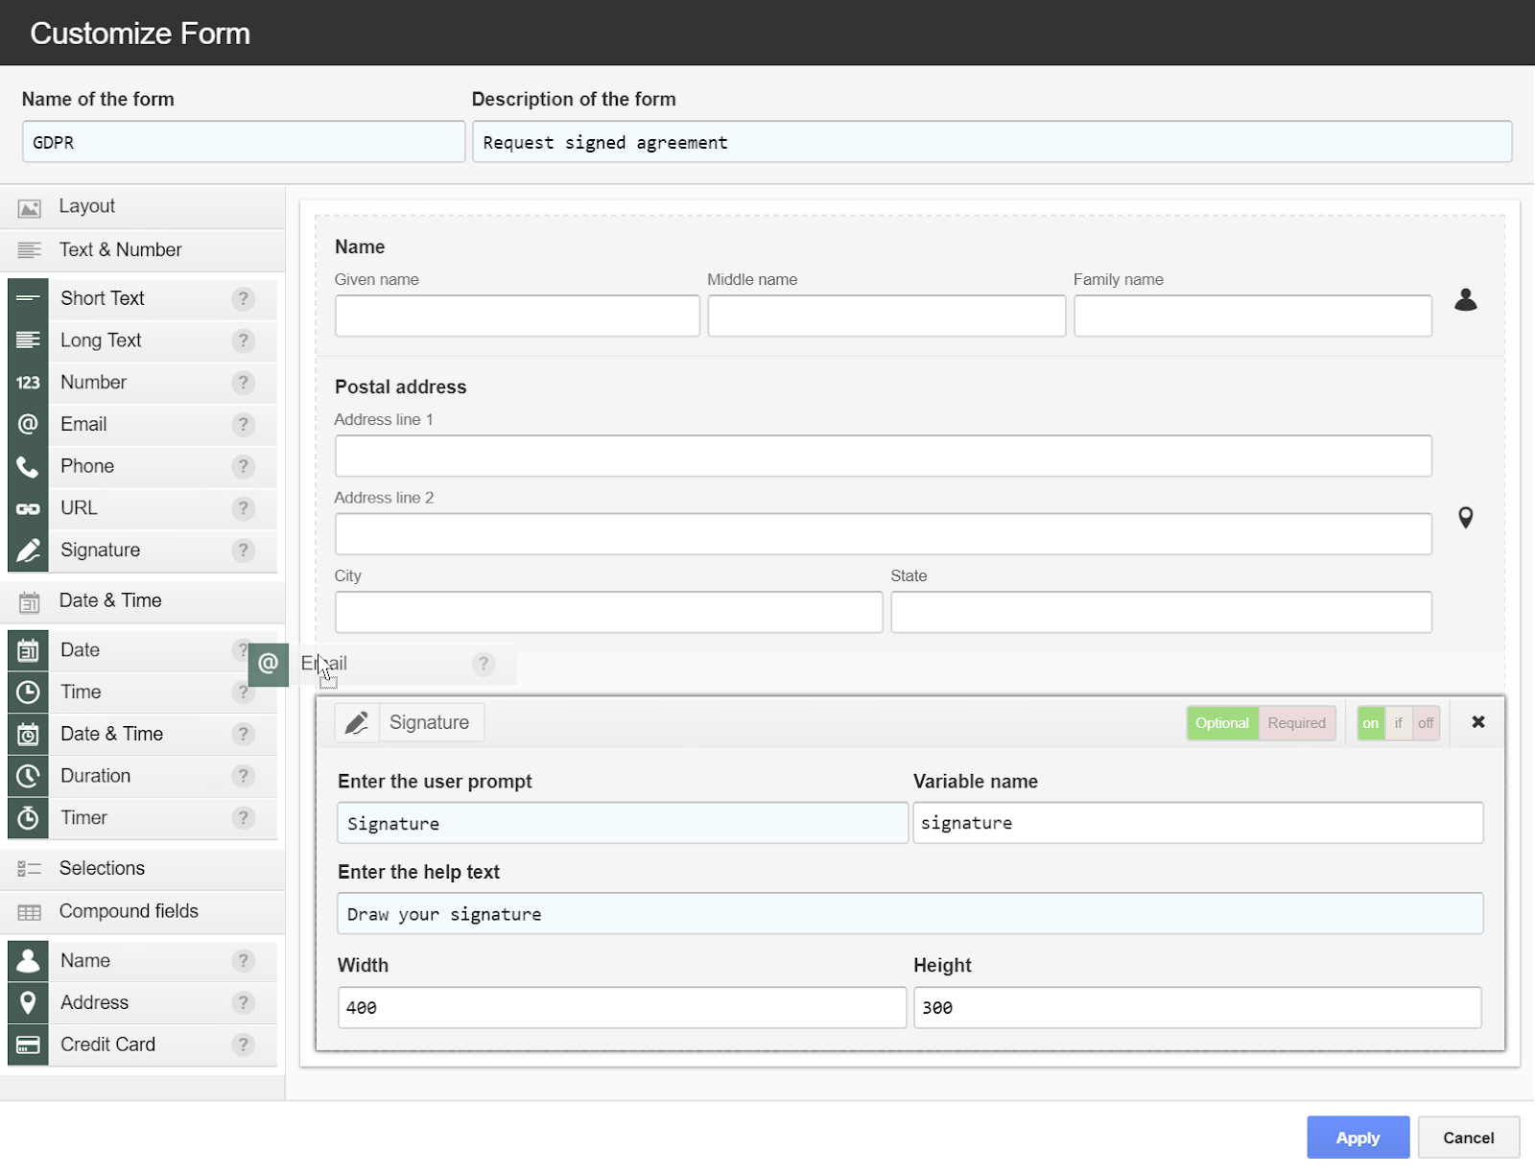Click the person icon beside Name field
This screenshot has width=1535, height=1173.
click(x=1465, y=300)
